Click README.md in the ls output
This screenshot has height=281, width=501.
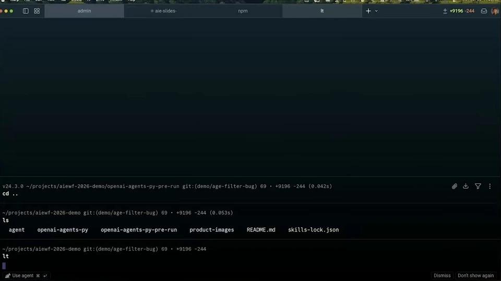coord(261,230)
